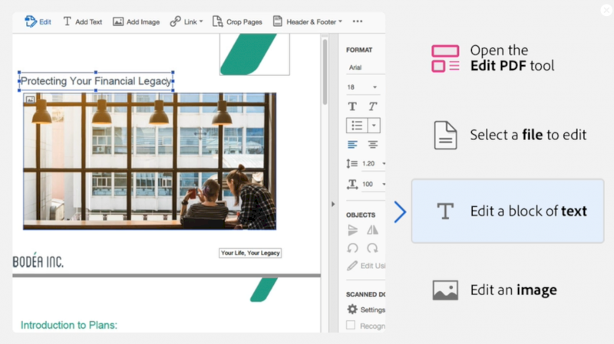Image resolution: width=614 pixels, height=344 pixels.
Task: Expand the list style dropdown arrow
Action: coord(374,126)
